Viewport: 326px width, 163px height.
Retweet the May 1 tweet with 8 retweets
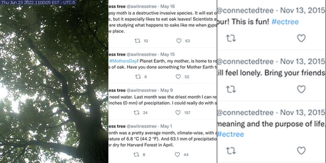137,154
